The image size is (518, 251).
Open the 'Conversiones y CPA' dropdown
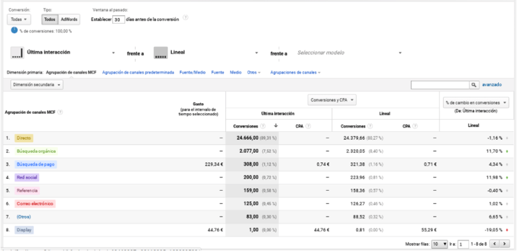(x=332, y=100)
